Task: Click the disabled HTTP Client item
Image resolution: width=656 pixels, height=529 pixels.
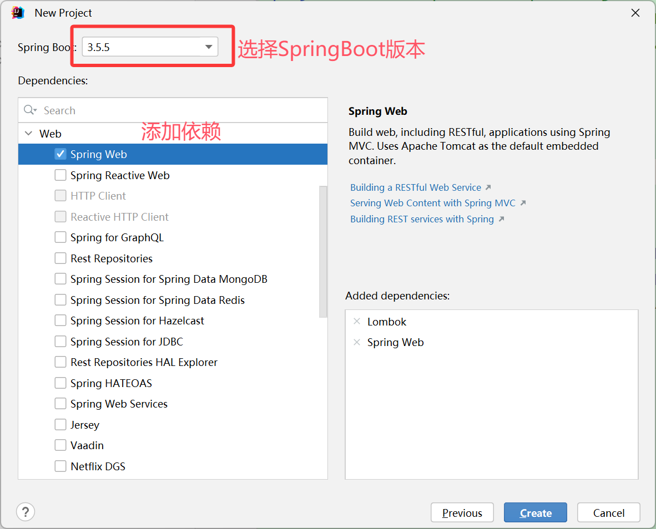Action: click(x=98, y=196)
